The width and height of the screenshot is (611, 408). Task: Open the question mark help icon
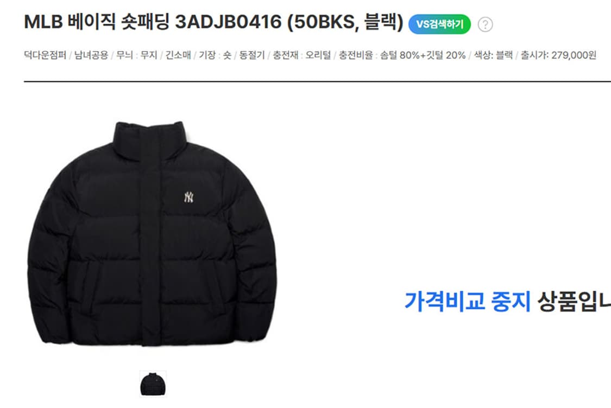tap(485, 24)
